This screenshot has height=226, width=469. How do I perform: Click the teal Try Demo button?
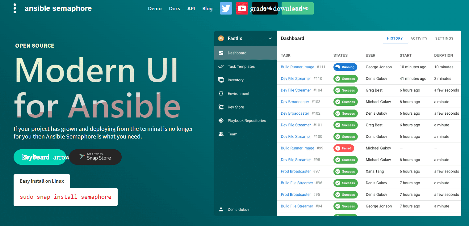[x=40, y=157]
